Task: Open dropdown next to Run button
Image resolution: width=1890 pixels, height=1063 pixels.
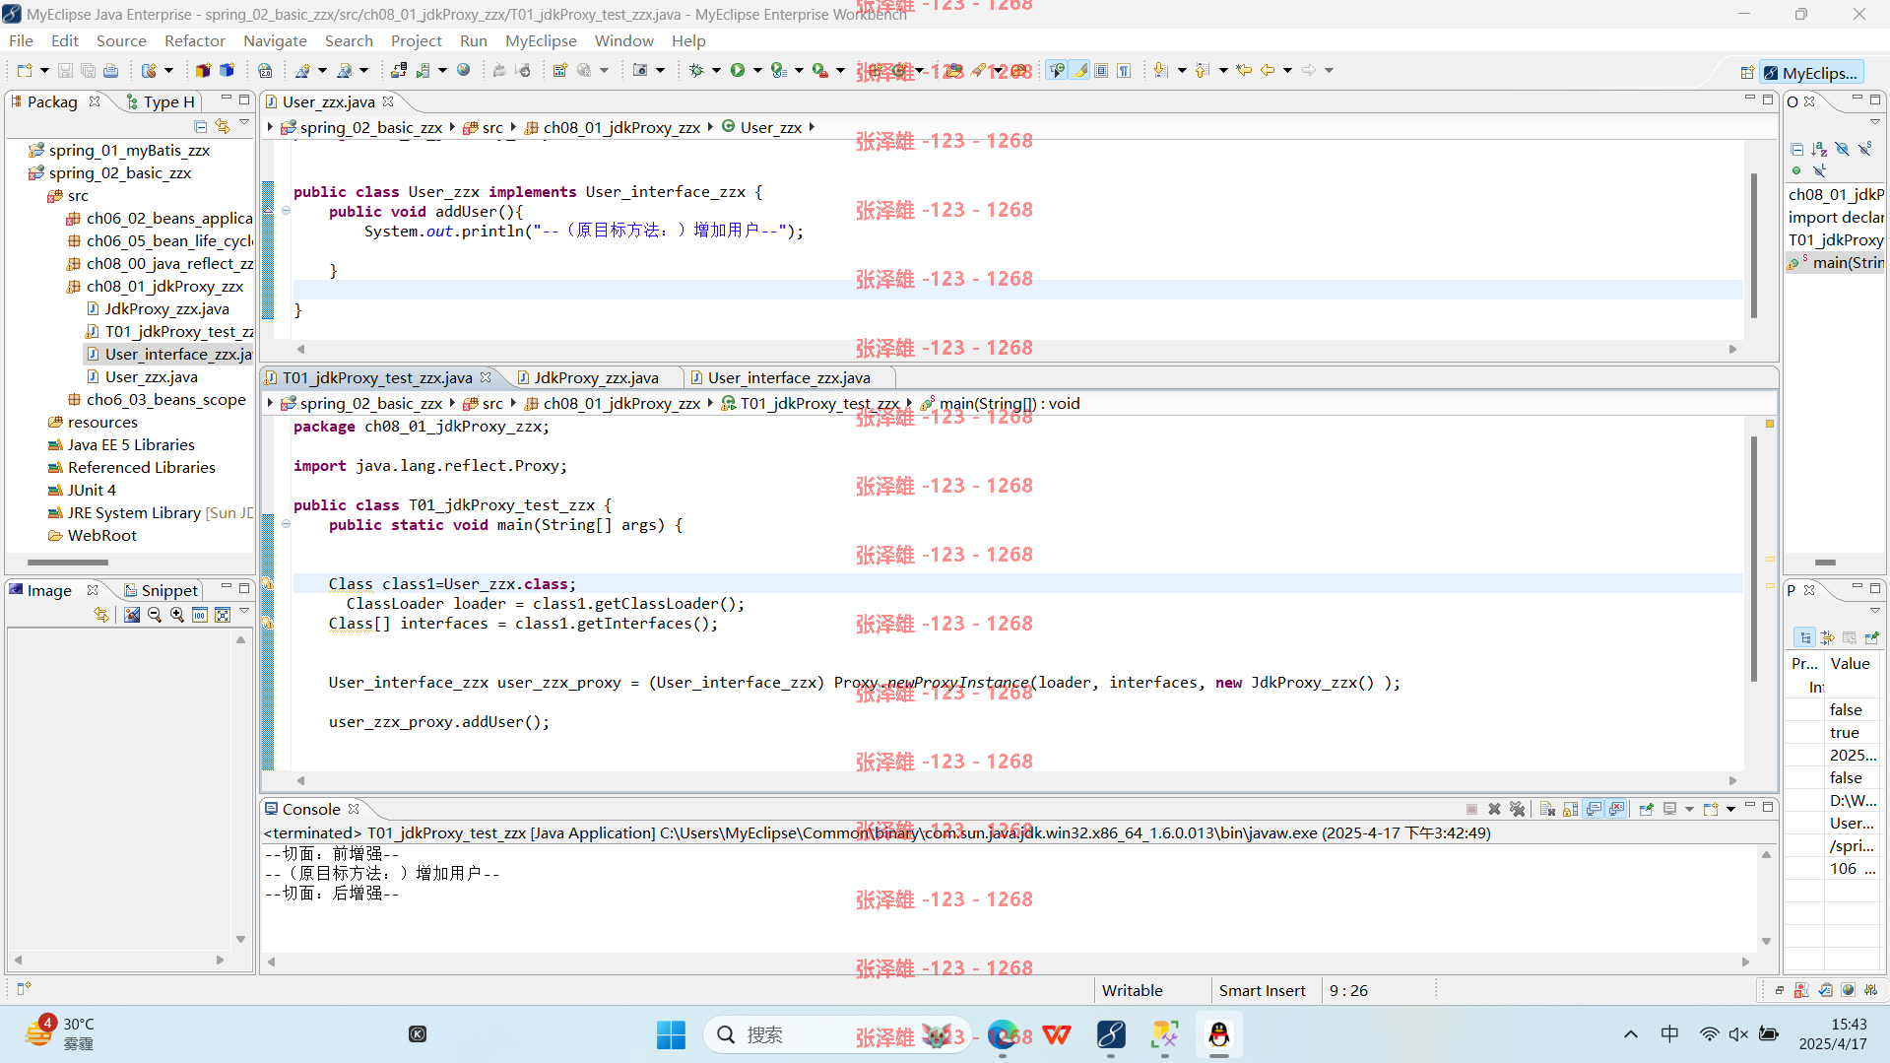Action: point(757,70)
